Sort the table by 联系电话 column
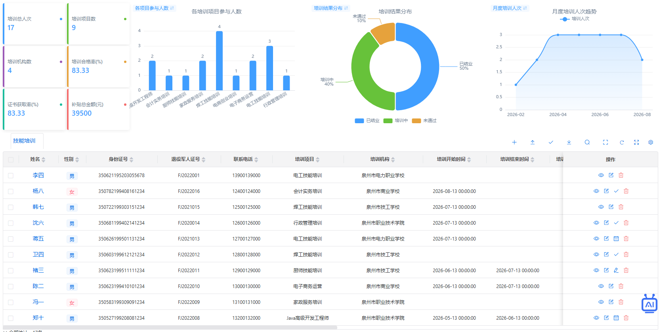This screenshot has width=659, height=332. (256, 160)
